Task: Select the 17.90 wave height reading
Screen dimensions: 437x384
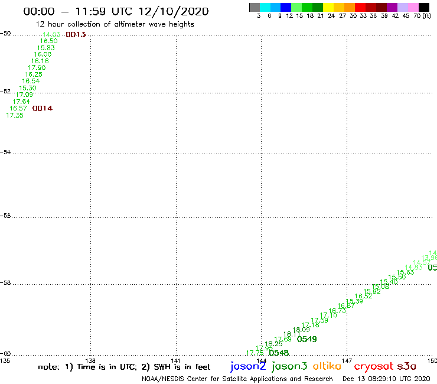Action: pos(37,67)
